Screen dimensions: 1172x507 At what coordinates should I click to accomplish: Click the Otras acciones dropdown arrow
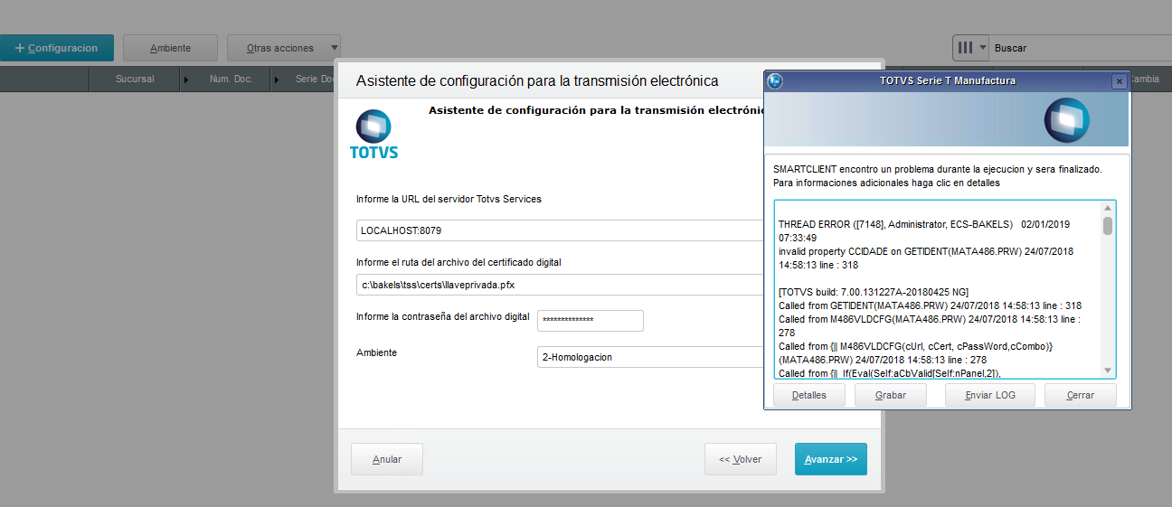[x=334, y=48]
